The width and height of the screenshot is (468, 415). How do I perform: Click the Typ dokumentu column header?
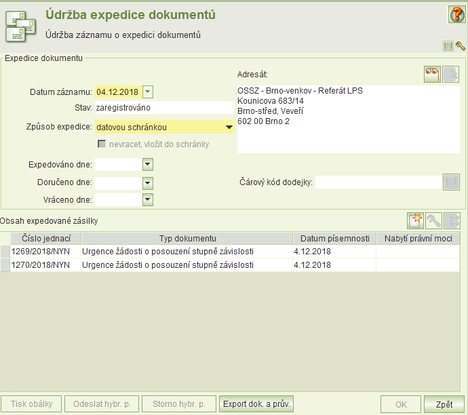point(187,238)
